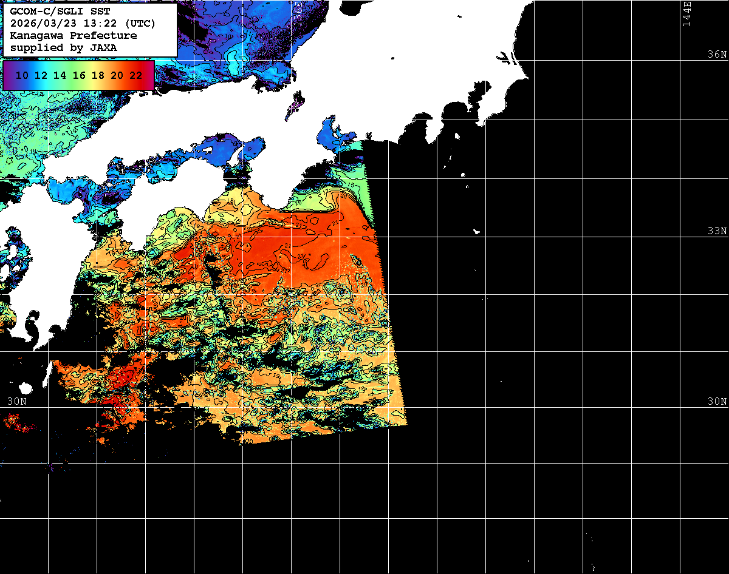The height and width of the screenshot is (574, 729).
Task: Click the 14 value on the color scale
Action: (60, 75)
